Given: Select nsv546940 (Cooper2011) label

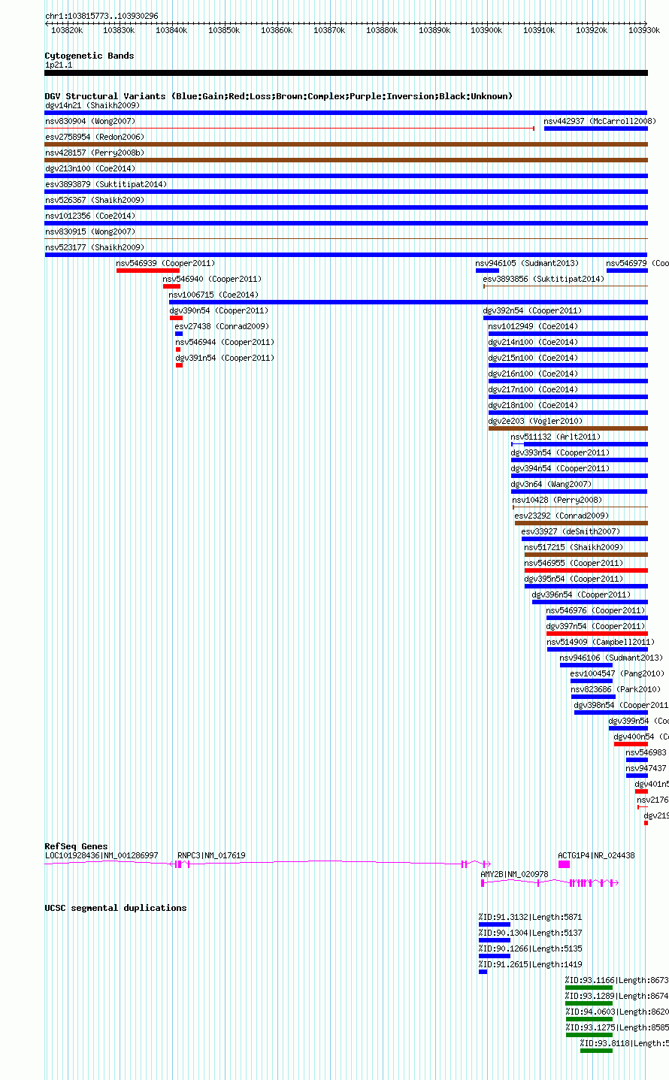Looking at the screenshot, I should click(x=213, y=279).
